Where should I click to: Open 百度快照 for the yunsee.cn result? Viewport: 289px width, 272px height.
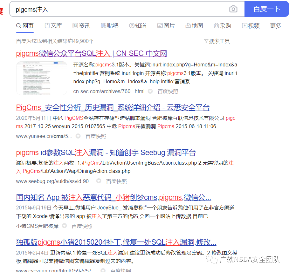pyautogui.click(x=96, y=136)
